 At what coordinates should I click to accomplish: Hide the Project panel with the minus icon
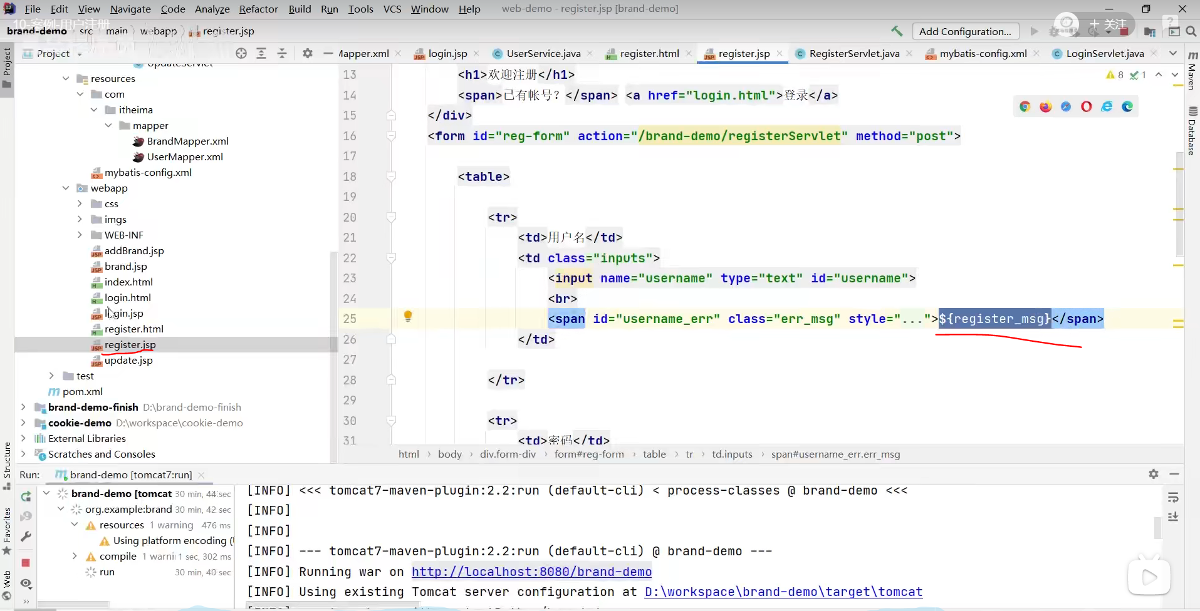(x=328, y=54)
